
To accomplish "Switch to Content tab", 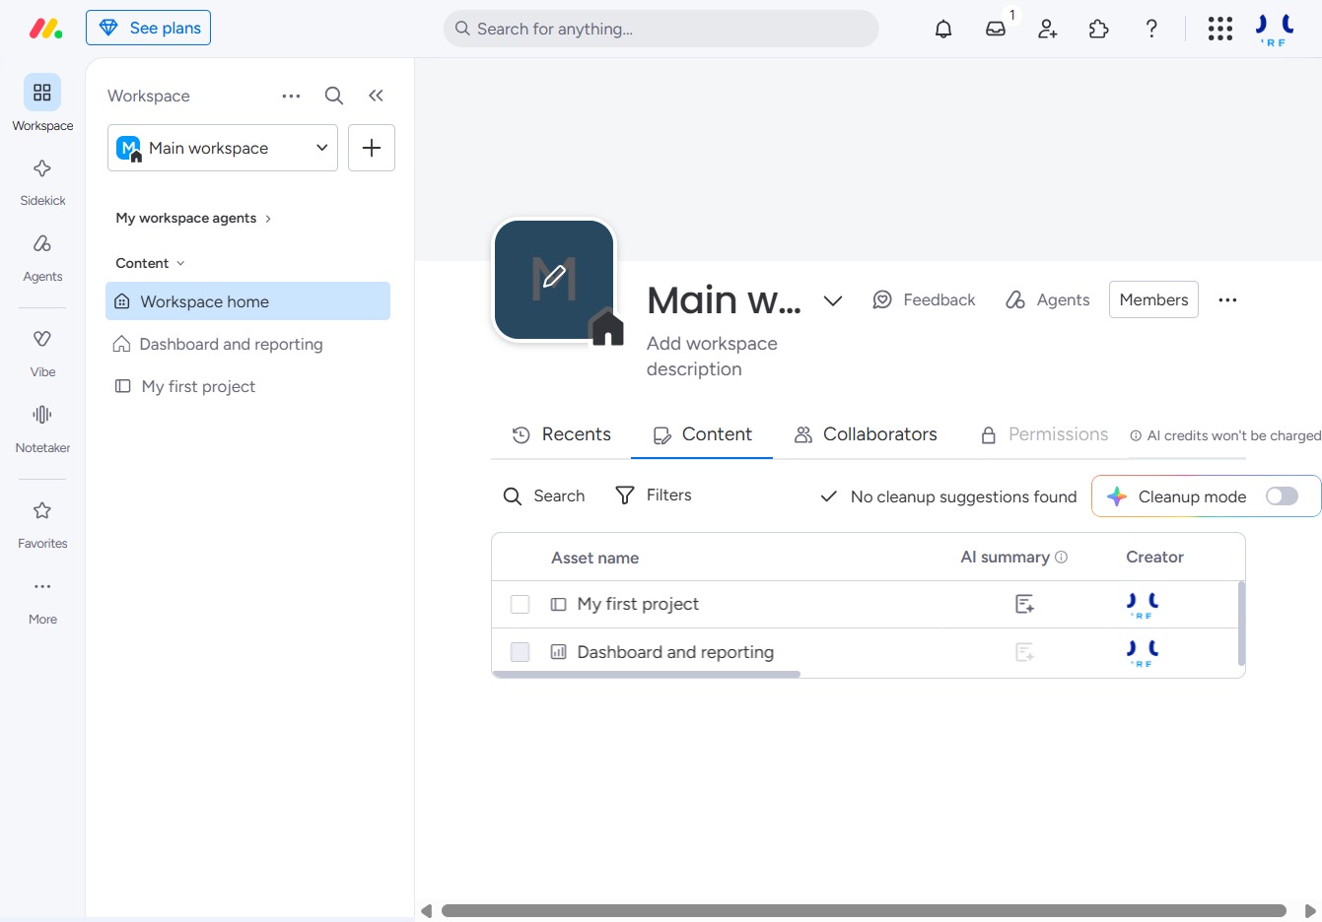I will coord(702,434).
